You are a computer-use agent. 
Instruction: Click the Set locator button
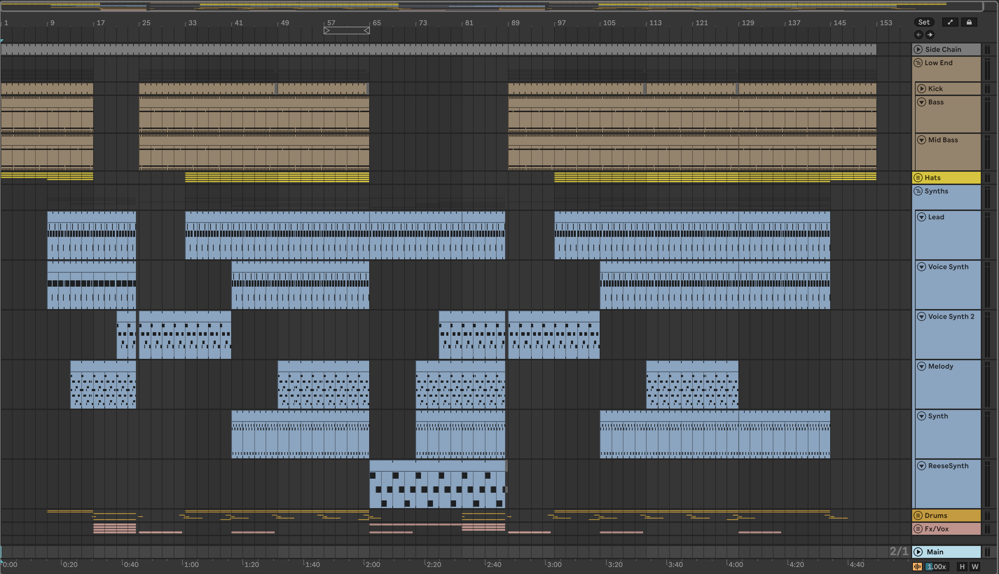pos(924,22)
